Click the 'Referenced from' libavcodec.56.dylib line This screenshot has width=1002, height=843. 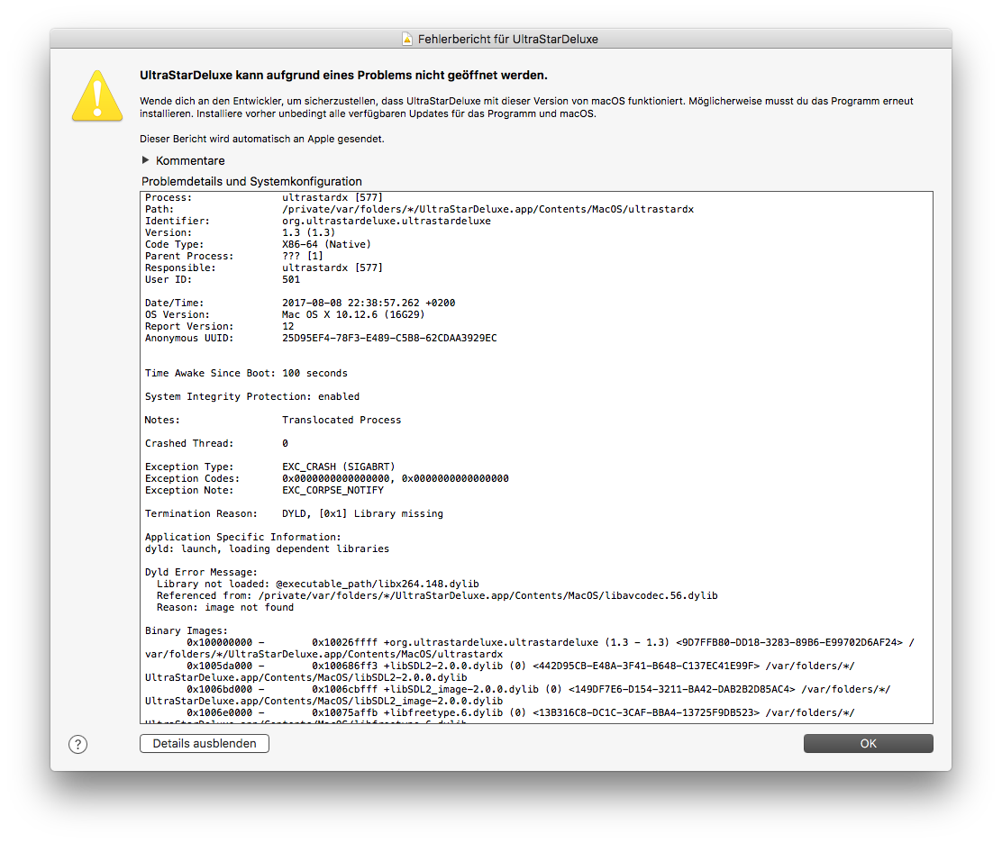(437, 595)
